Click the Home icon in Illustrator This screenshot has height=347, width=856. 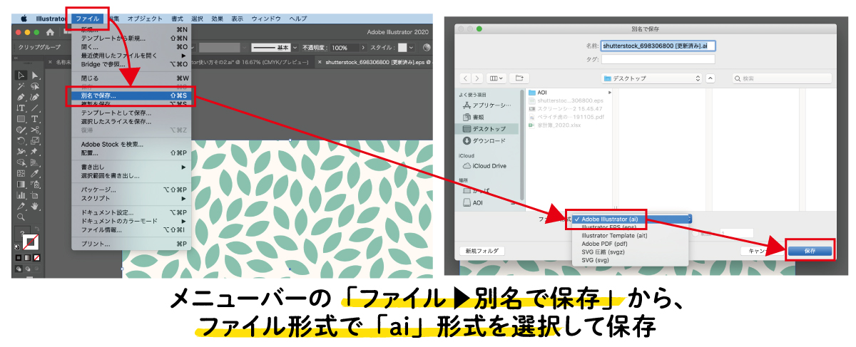[x=50, y=32]
